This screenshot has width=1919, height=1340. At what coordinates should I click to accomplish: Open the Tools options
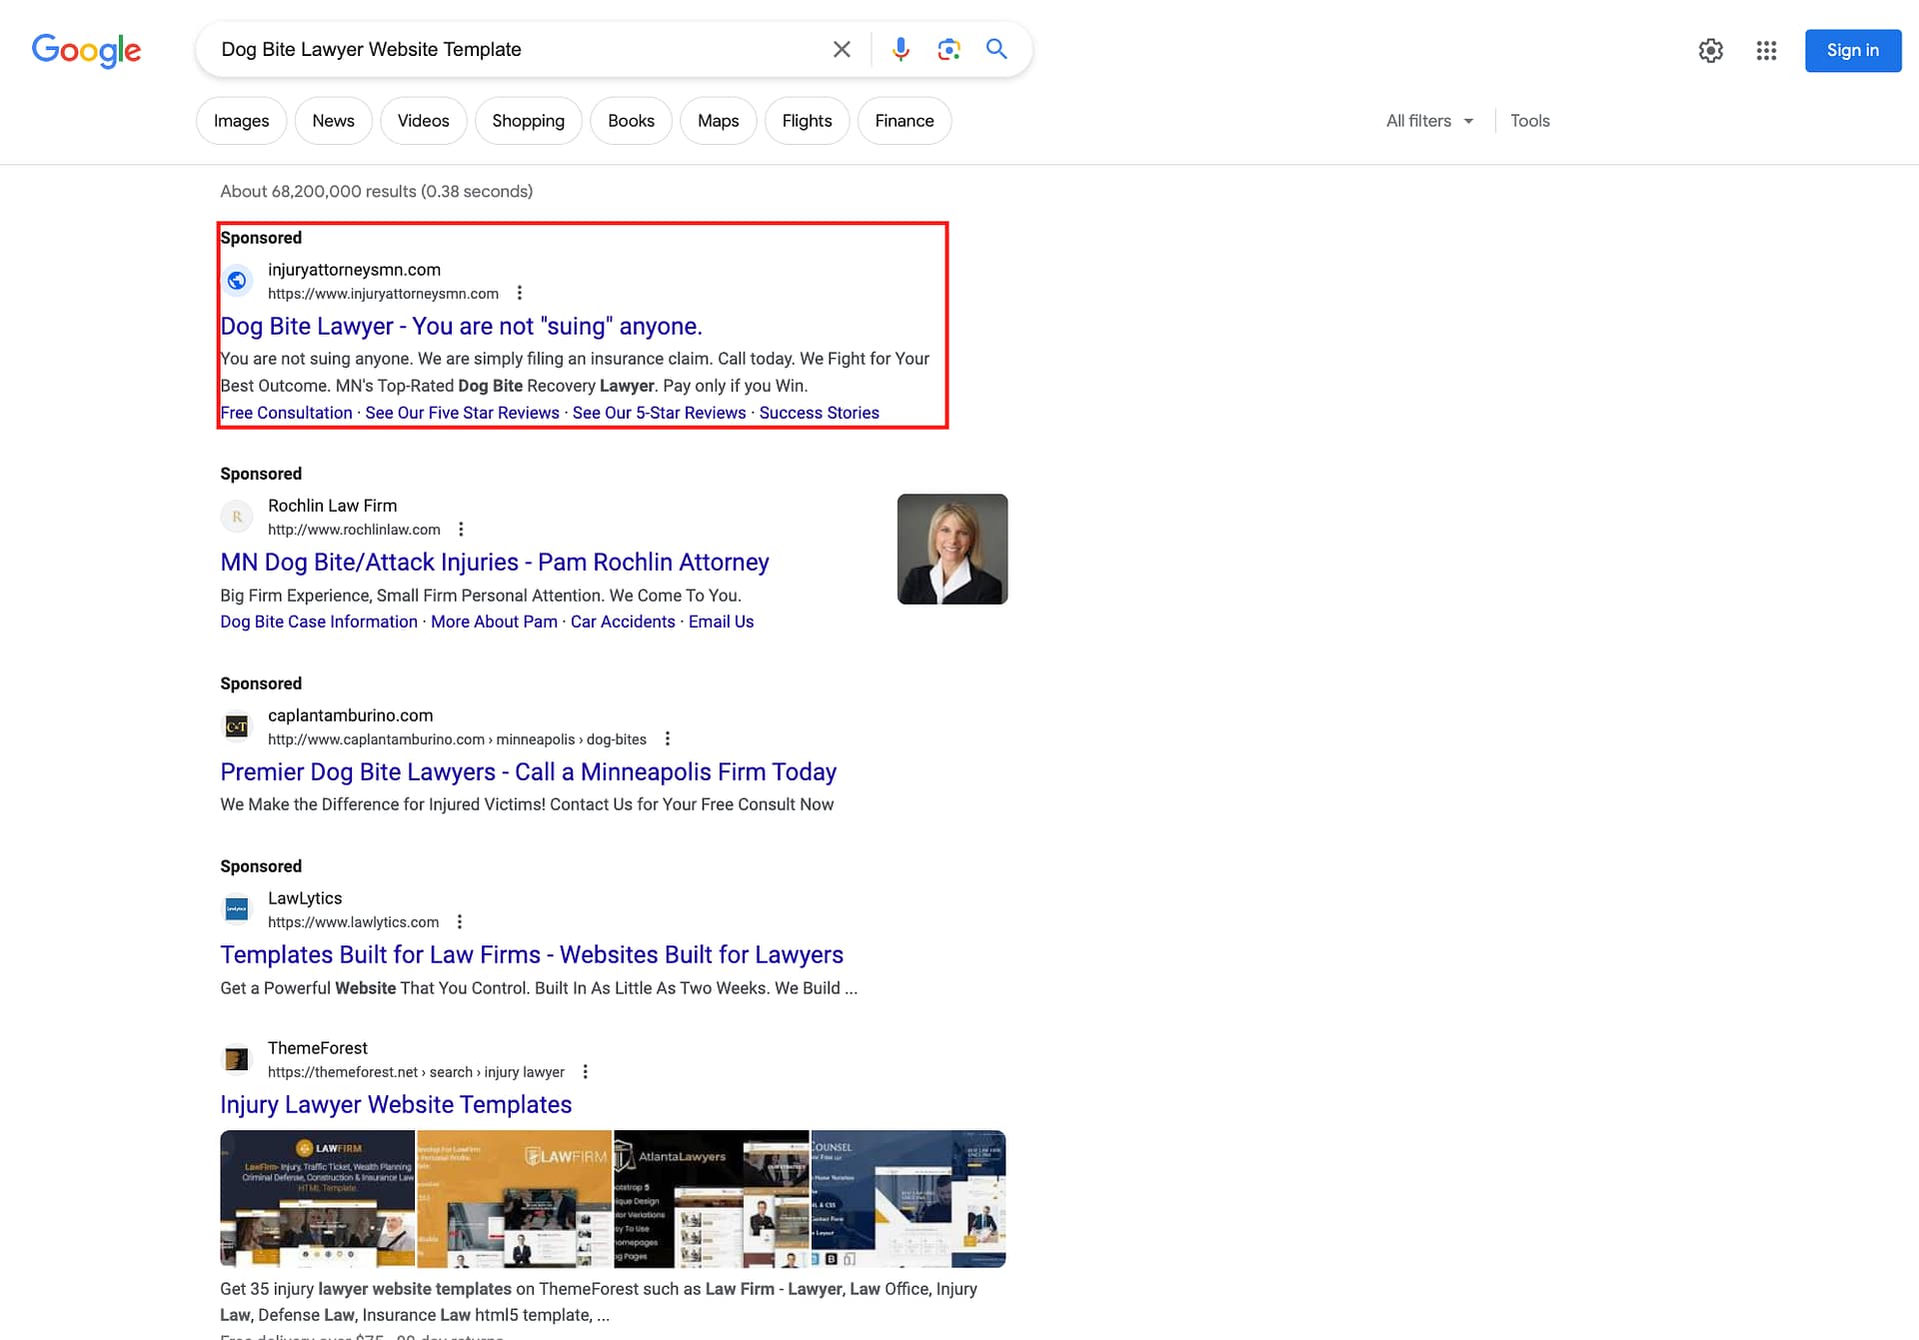point(1529,121)
